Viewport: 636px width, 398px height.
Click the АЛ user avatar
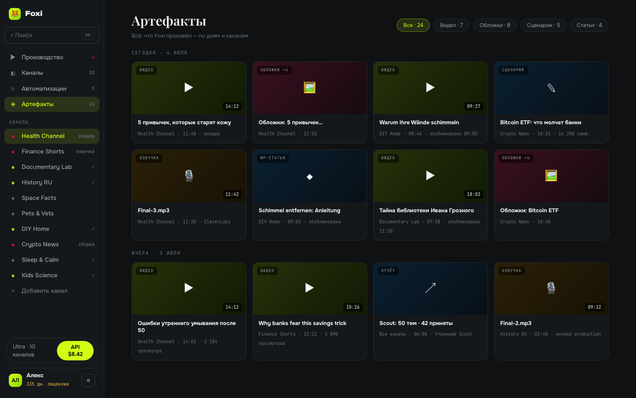point(15,380)
